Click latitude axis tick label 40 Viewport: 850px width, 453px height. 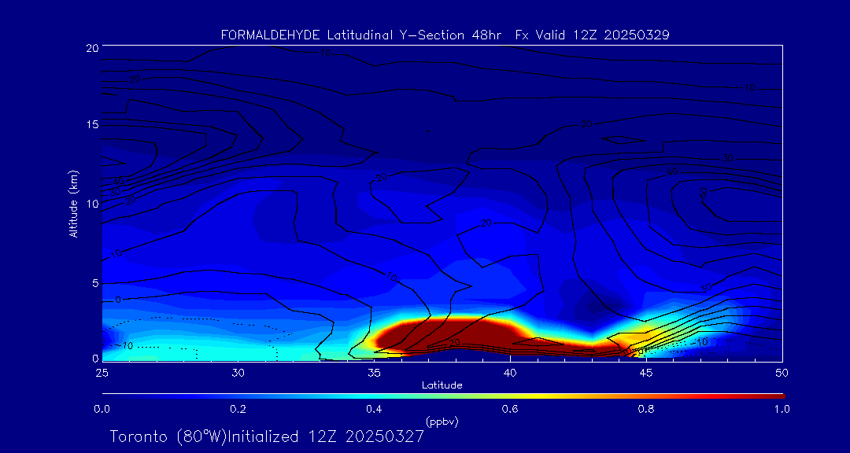pyautogui.click(x=510, y=373)
